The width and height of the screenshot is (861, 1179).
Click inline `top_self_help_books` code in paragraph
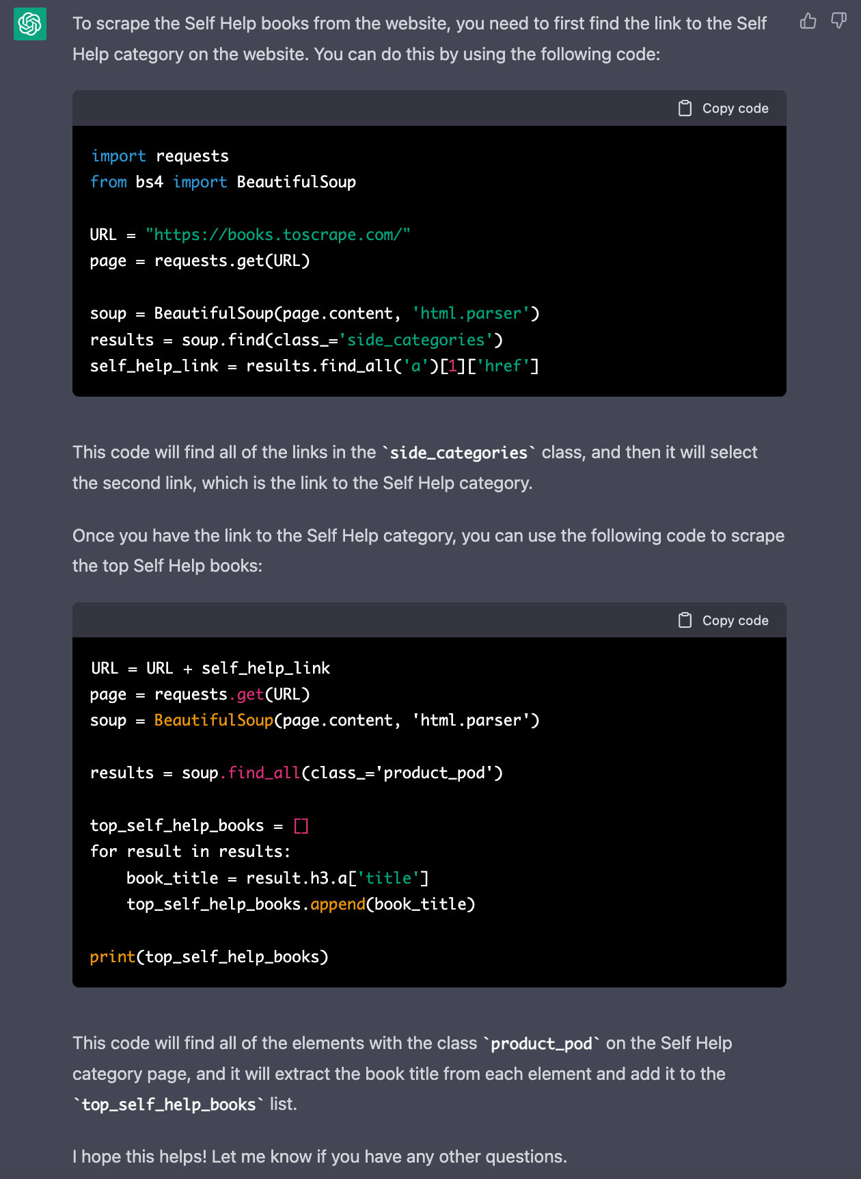(x=169, y=1104)
